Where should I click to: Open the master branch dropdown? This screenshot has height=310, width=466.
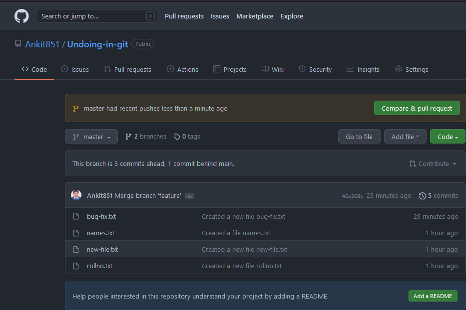tap(91, 137)
